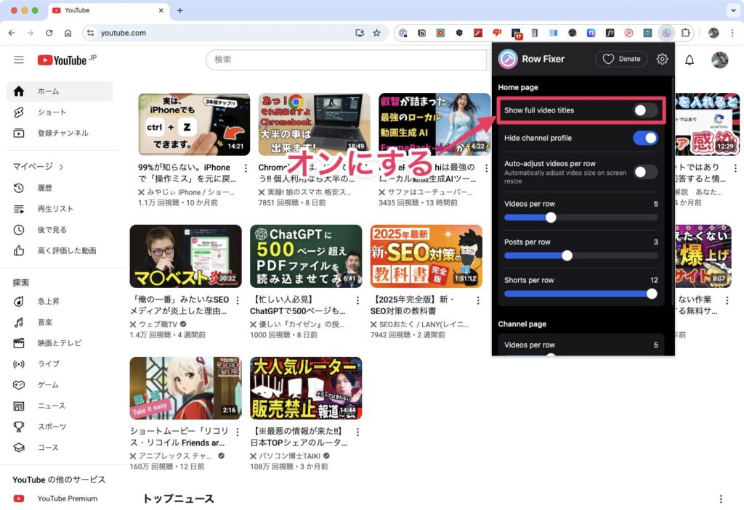744x510 pixels.
Task: Open 急上昇 in sidebar
Action: click(x=60, y=301)
